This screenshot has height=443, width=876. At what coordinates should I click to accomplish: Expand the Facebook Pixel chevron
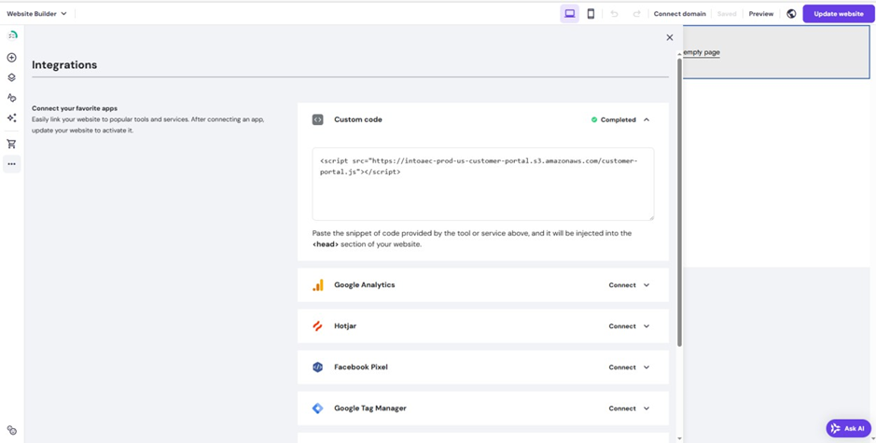tap(647, 367)
